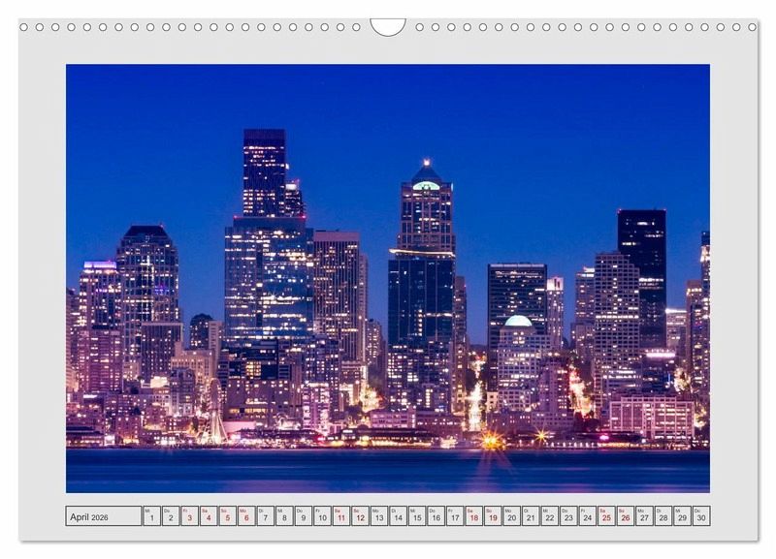The image size is (776, 559).
Task: Select Saturday date 11
Action: coord(341,516)
